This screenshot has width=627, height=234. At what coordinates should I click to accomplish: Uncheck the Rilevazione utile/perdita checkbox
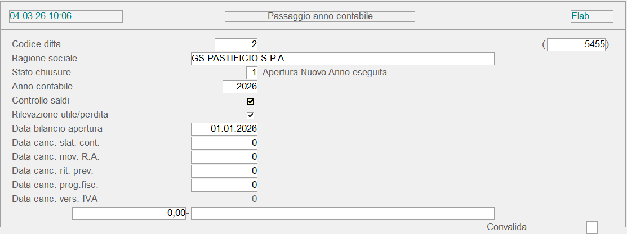click(251, 115)
